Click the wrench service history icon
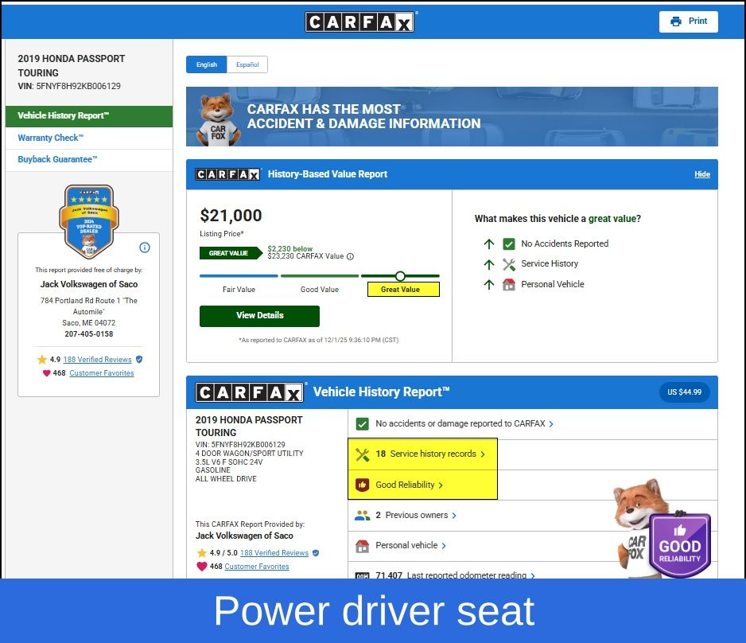This screenshot has width=746, height=643. point(363,454)
